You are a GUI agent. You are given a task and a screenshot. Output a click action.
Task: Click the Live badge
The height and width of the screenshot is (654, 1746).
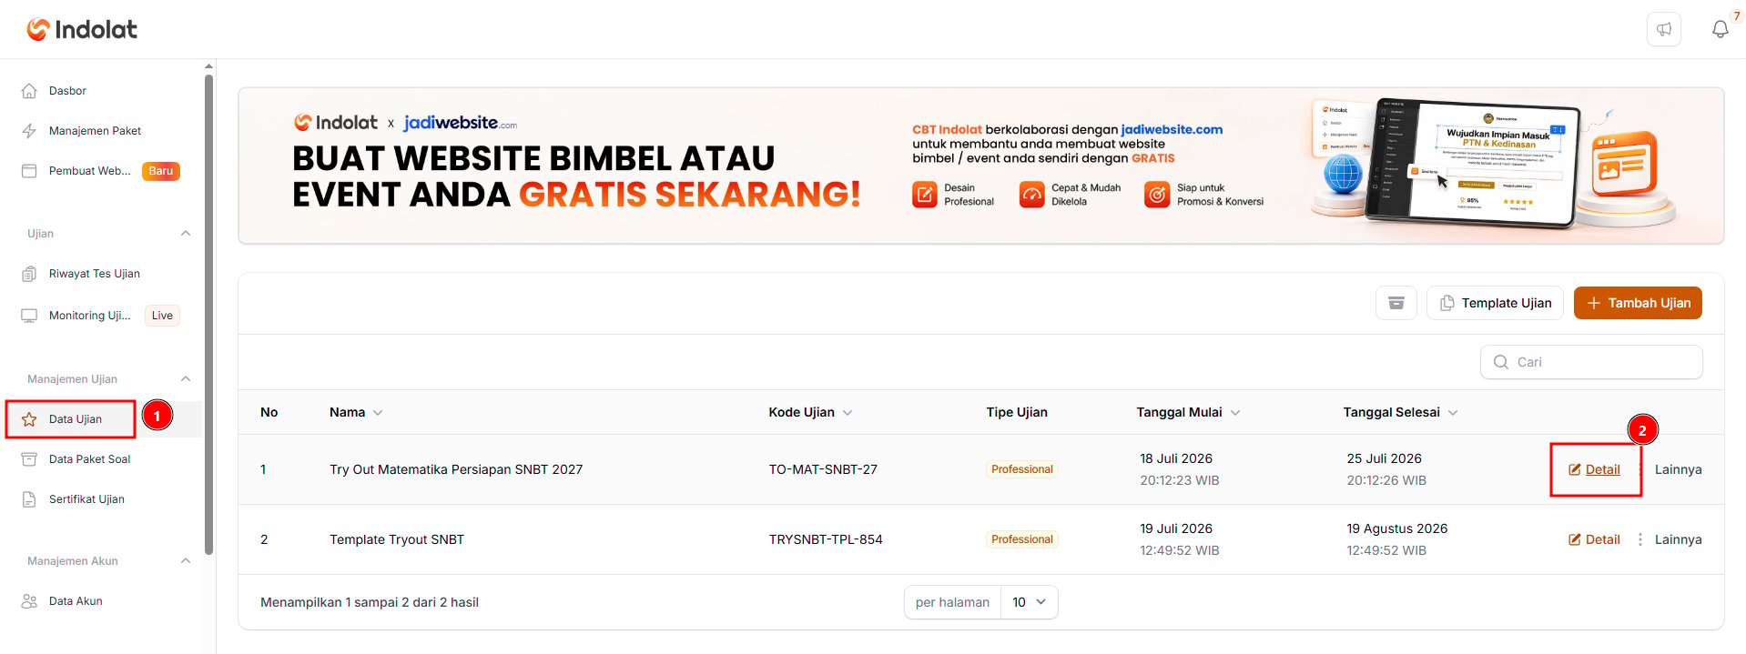coord(162,316)
